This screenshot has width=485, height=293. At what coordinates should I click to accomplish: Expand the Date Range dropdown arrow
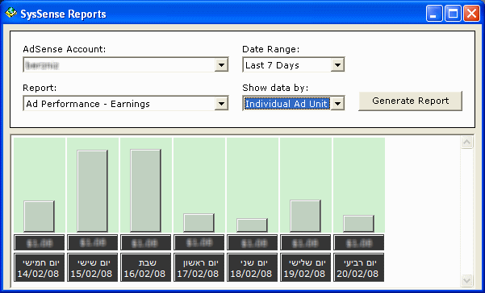click(337, 64)
